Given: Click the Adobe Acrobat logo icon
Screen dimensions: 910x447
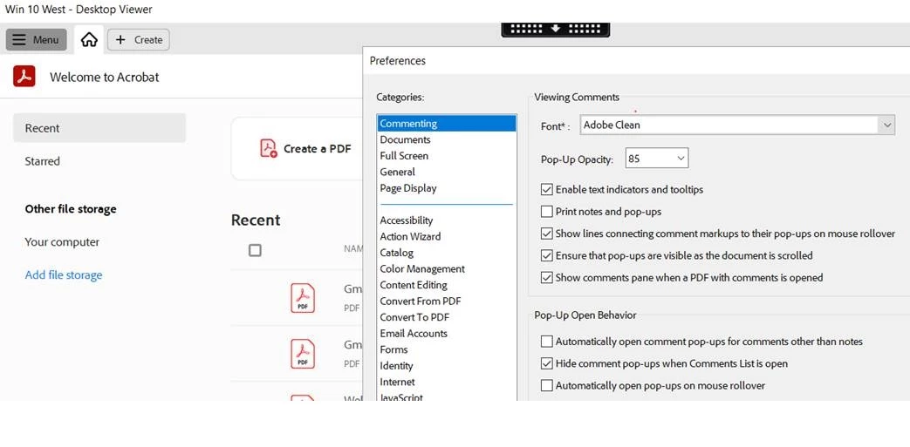Looking at the screenshot, I should pos(24,77).
